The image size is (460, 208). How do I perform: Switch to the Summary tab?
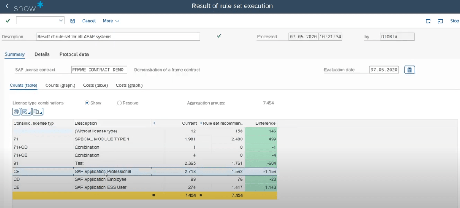(x=14, y=54)
